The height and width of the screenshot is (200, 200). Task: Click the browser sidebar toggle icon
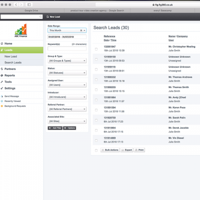pyautogui.click(x=29, y=4)
